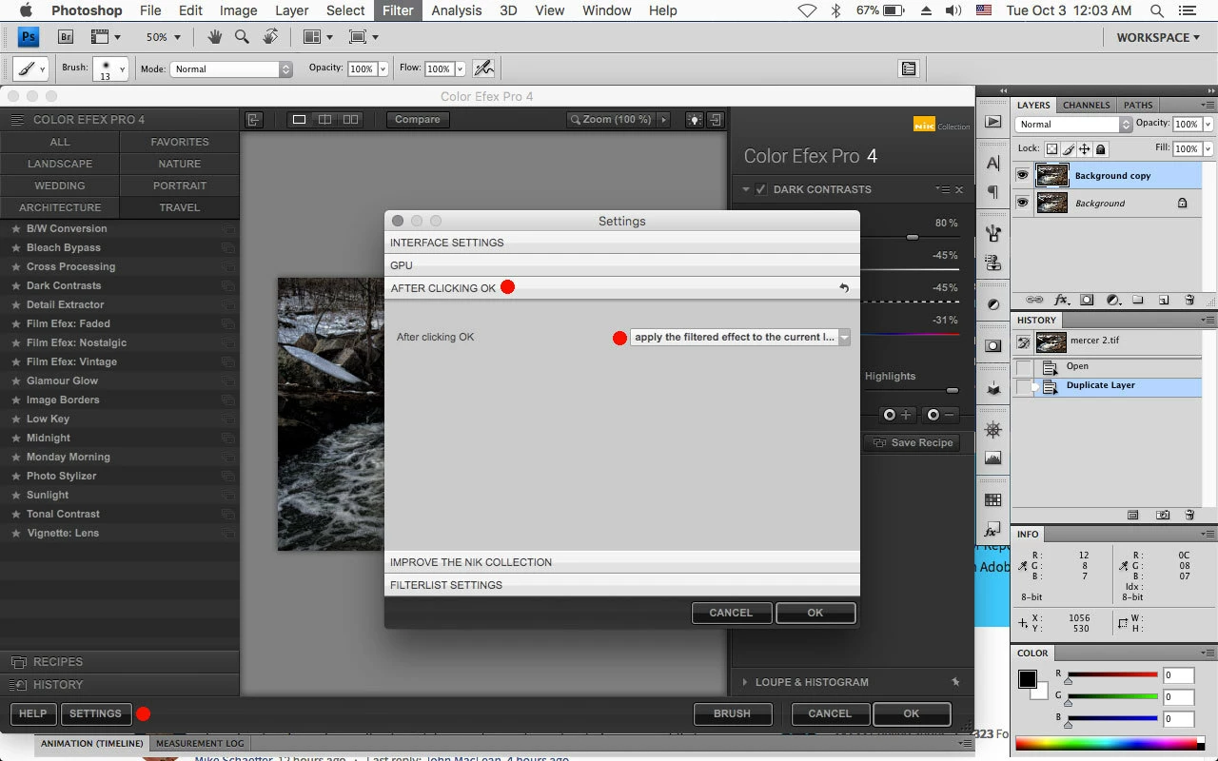Open the panel toggle icon in the options bar

coord(909,68)
